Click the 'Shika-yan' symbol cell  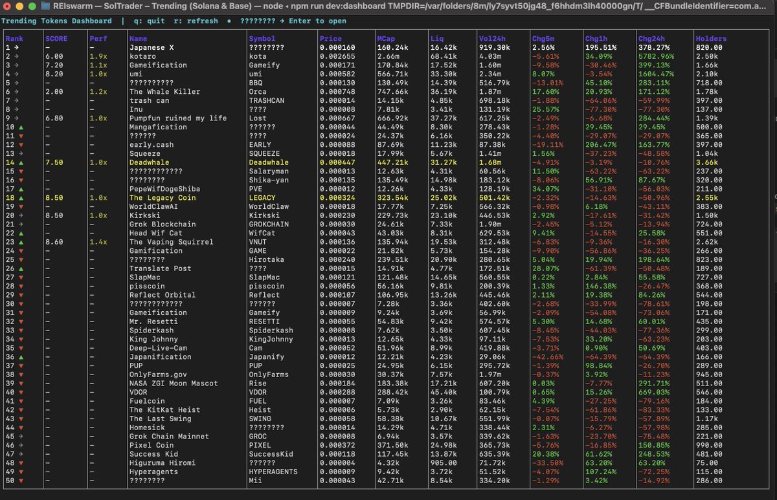pyautogui.click(x=269, y=180)
